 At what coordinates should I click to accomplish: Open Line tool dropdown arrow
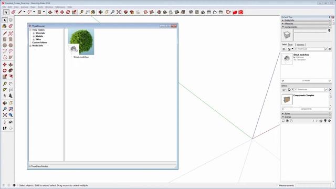pos(24,12)
